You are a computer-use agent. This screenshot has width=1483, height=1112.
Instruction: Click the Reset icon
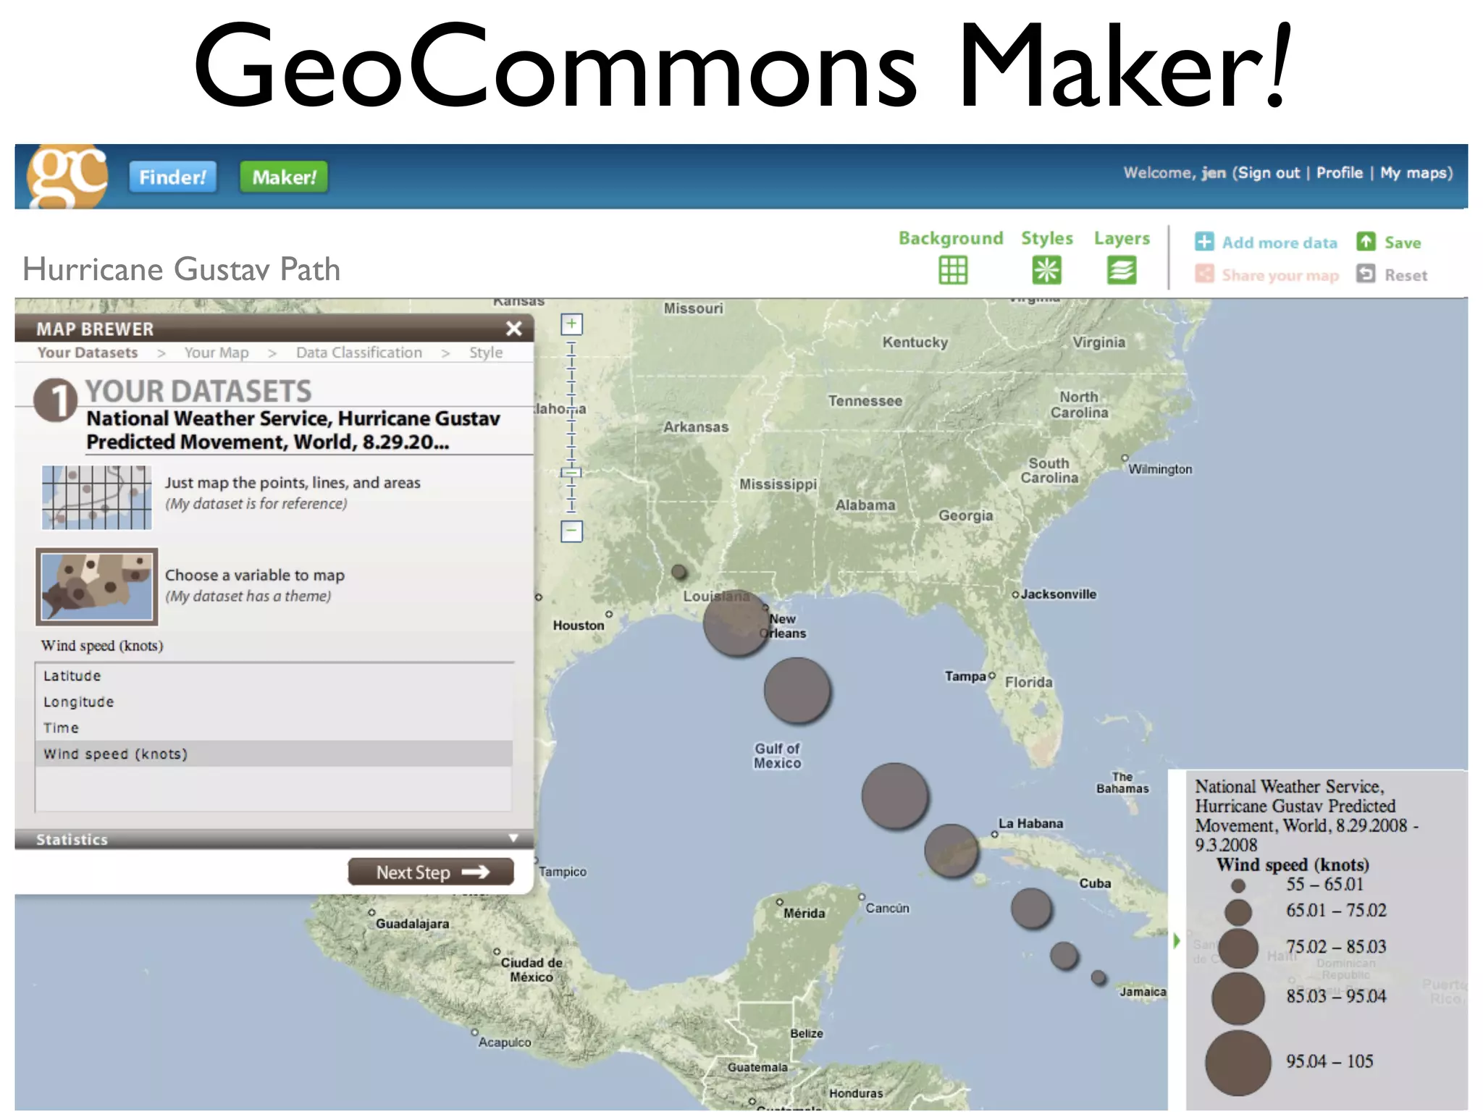pyautogui.click(x=1366, y=274)
